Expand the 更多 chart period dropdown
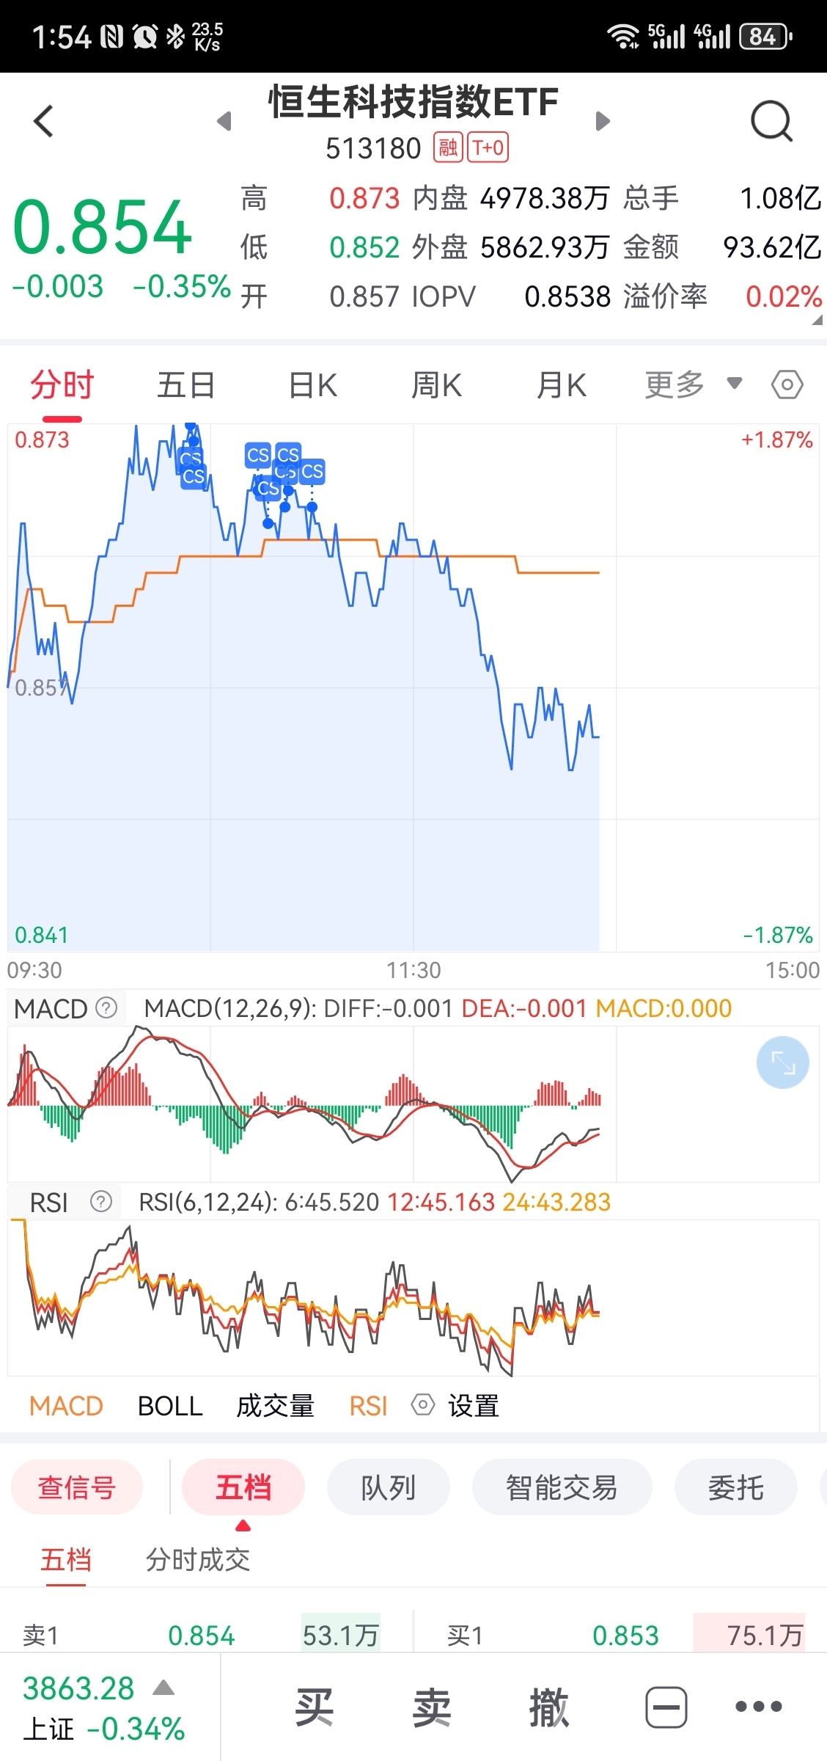827x1761 pixels. coord(693,384)
